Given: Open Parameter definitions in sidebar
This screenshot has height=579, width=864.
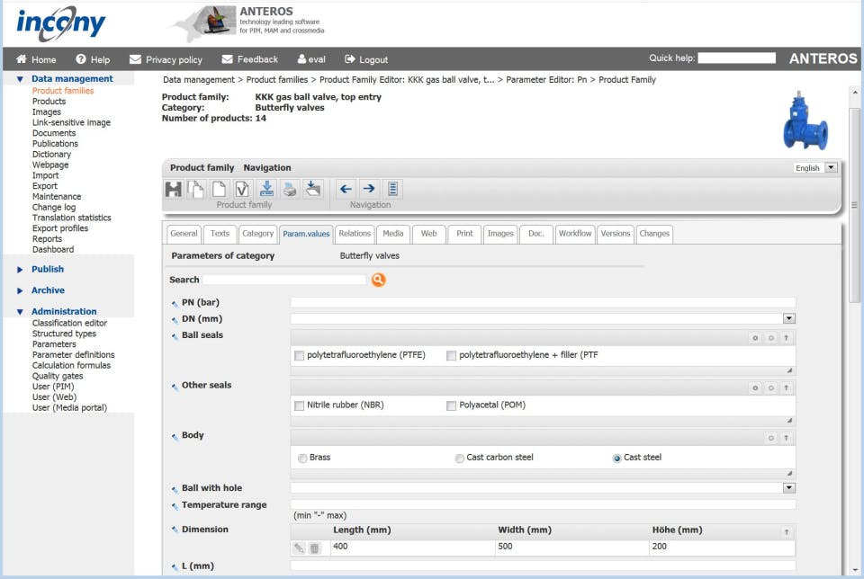Looking at the screenshot, I should click(x=73, y=354).
